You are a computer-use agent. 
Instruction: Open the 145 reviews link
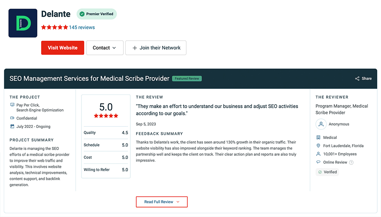(82, 27)
